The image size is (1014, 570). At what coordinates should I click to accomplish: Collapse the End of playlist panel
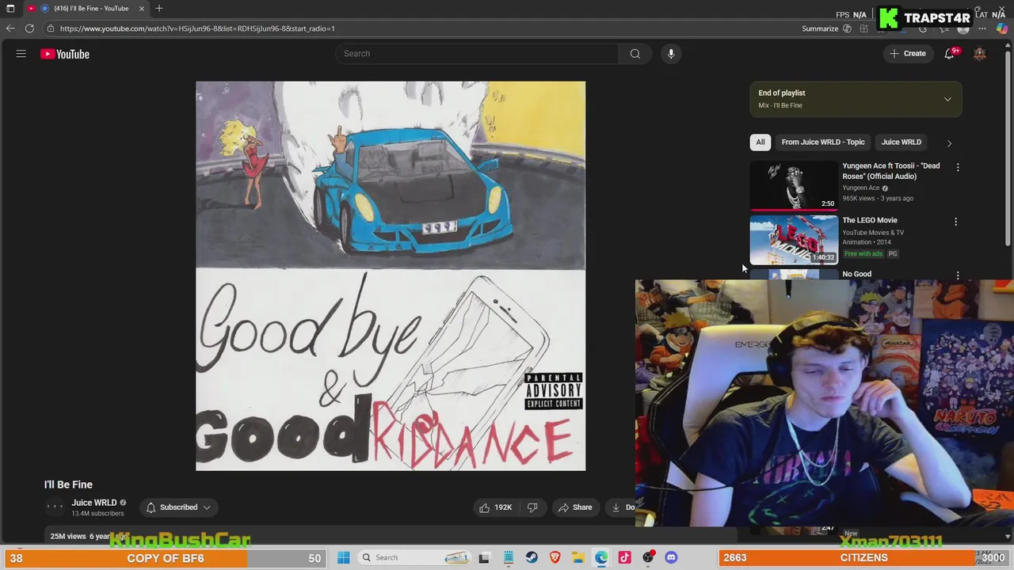coord(947,99)
